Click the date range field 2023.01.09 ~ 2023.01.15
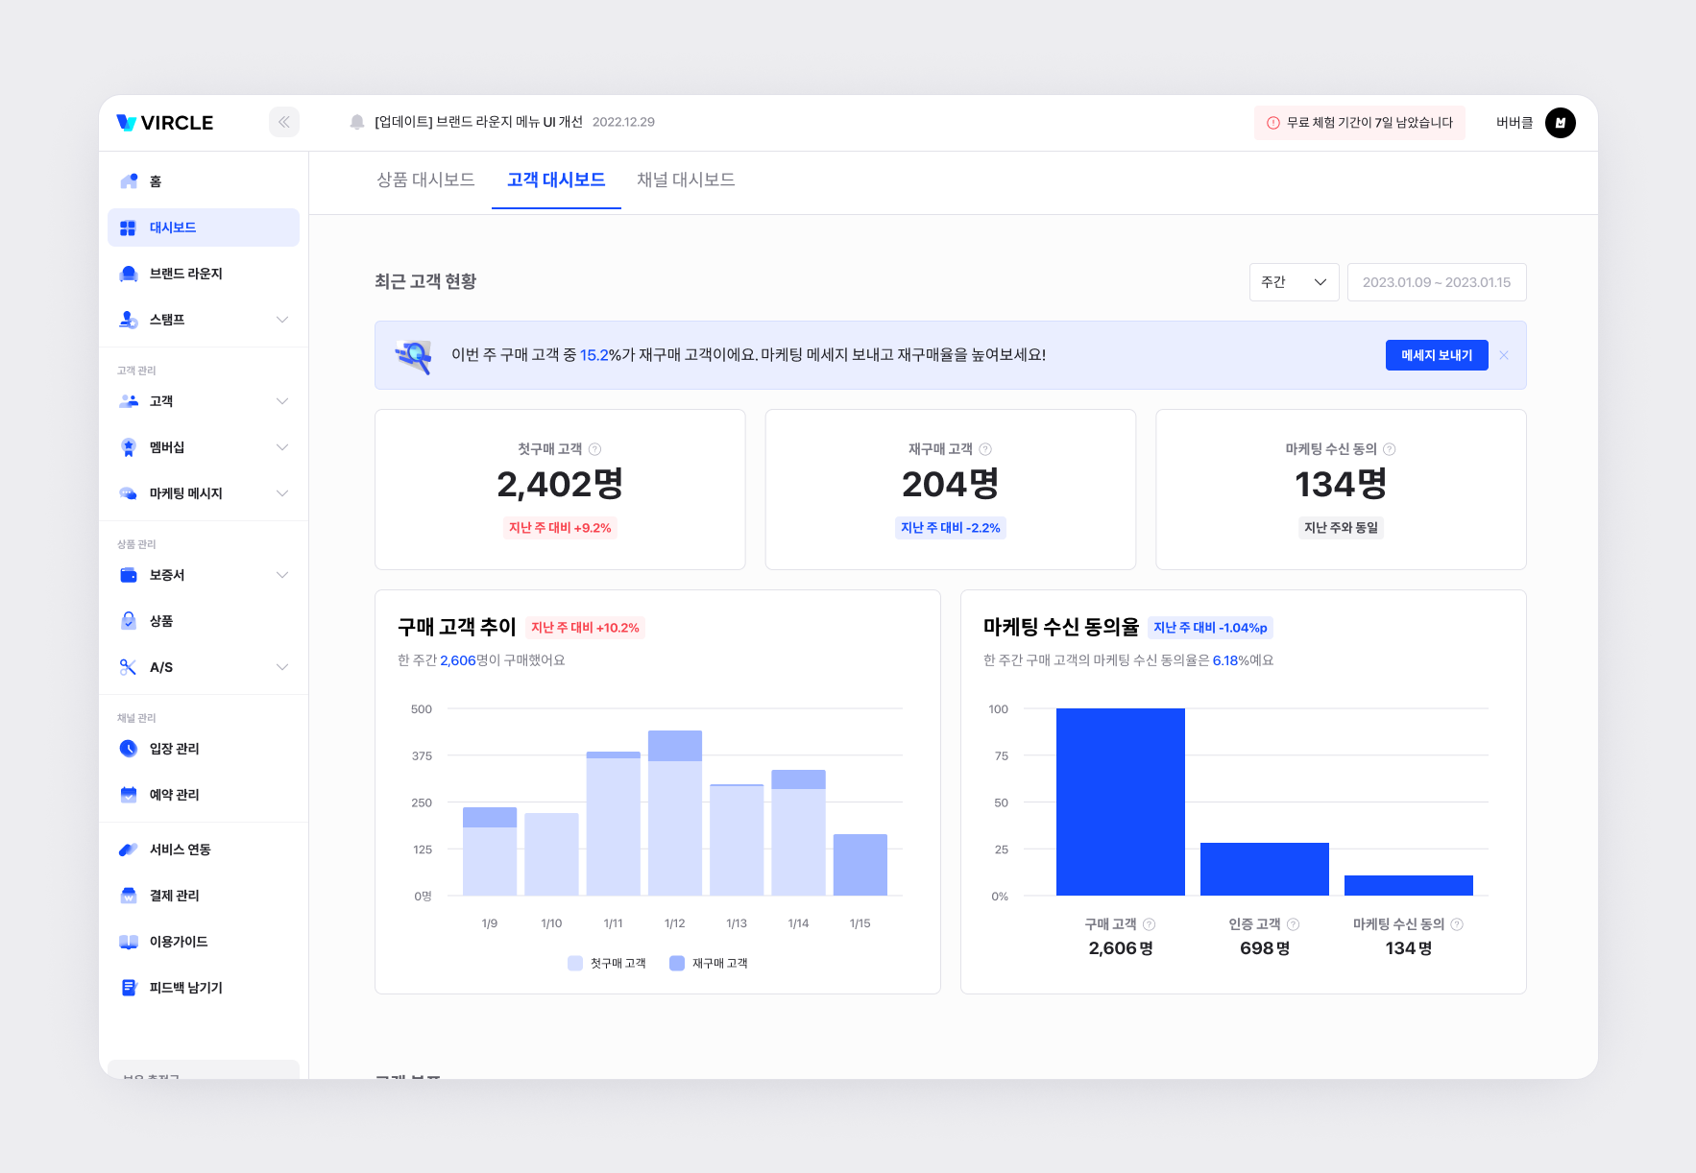1696x1173 pixels. 1437,282
